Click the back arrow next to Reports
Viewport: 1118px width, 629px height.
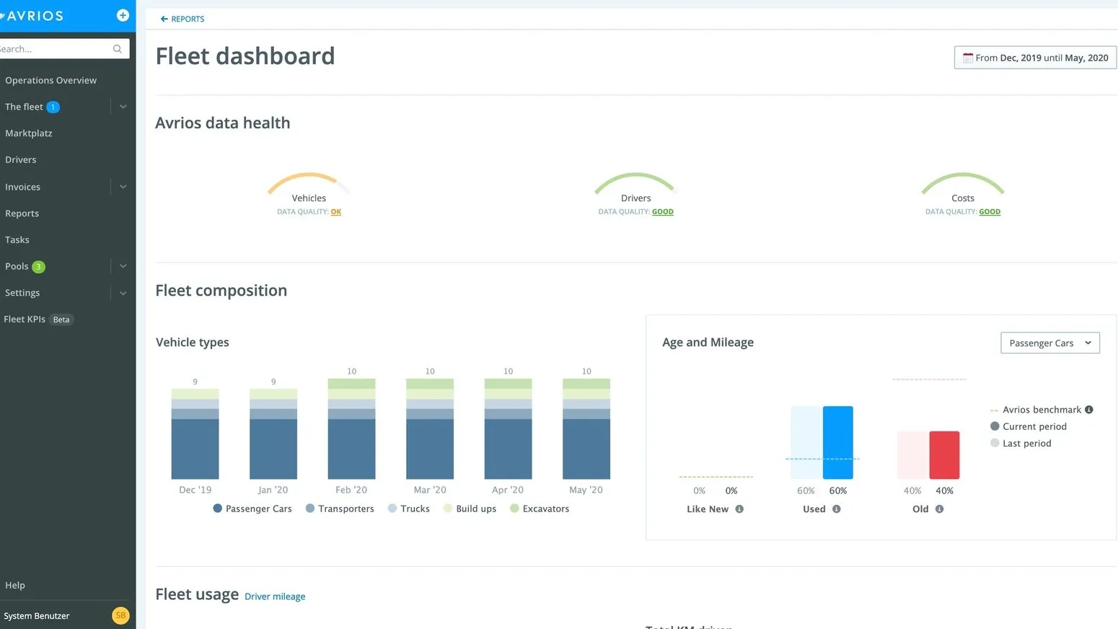coord(164,19)
